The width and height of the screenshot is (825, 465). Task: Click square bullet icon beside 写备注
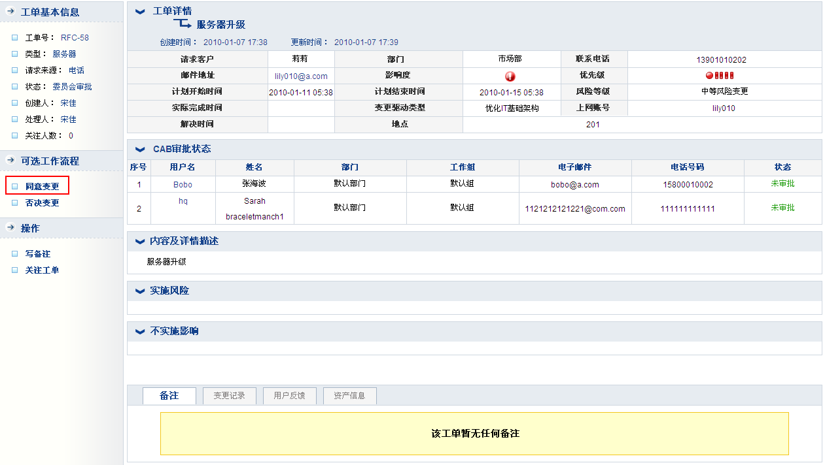coord(15,254)
